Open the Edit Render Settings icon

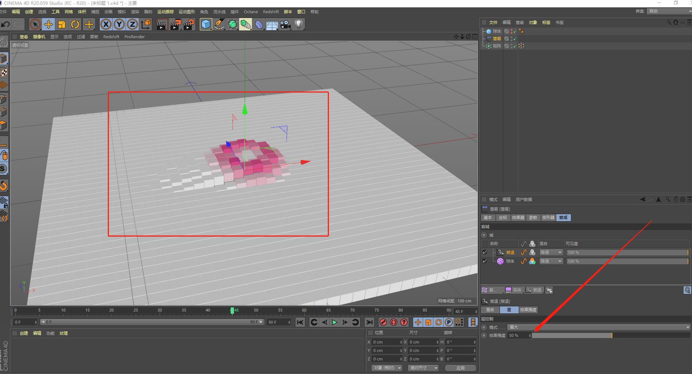[x=189, y=25]
